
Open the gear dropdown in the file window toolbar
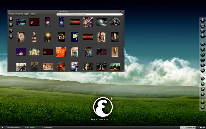coord(26,14)
